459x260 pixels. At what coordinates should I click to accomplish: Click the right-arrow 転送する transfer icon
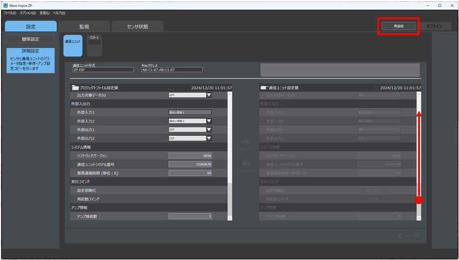coord(245,143)
